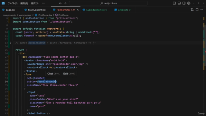The width and height of the screenshot is (206, 116).
Task: Click the symbol cube icon in breadcrumb
Action: pyautogui.click(x=56, y=15)
